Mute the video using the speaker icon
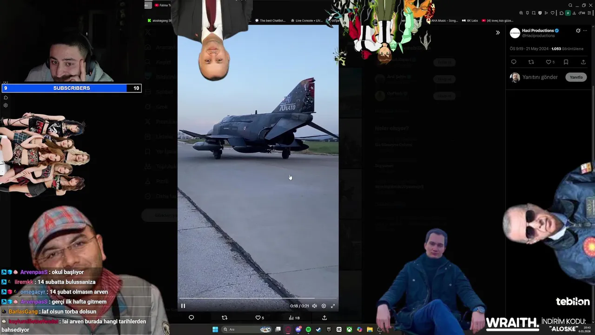Screen dimensions: 595x335 click(314, 306)
